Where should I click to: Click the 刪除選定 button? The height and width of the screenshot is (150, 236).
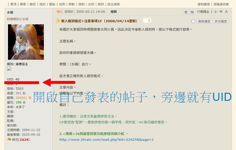[204, 21]
